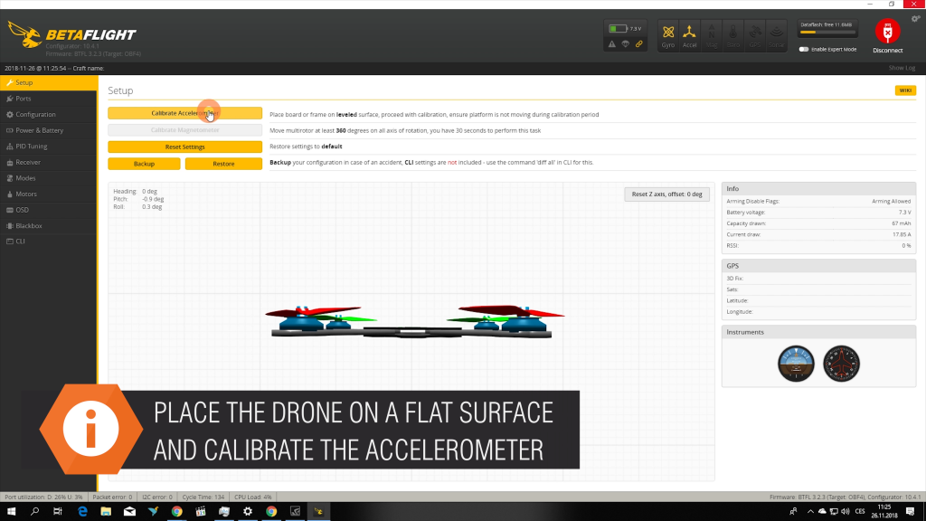Screen dimensions: 926x521
Task: Open the Motors tab
Action: coord(49,194)
